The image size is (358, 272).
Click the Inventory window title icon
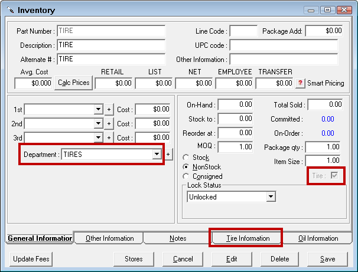[10, 10]
